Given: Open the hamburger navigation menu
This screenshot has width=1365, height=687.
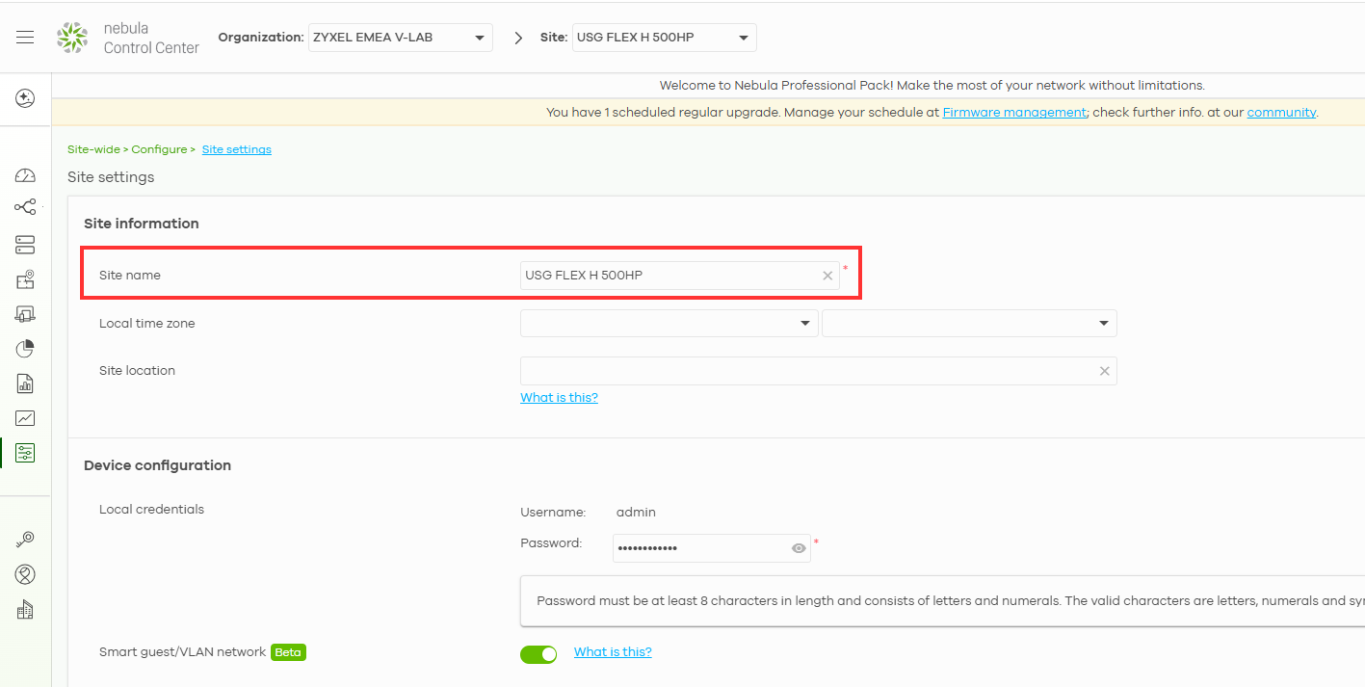Looking at the screenshot, I should pyautogui.click(x=25, y=38).
